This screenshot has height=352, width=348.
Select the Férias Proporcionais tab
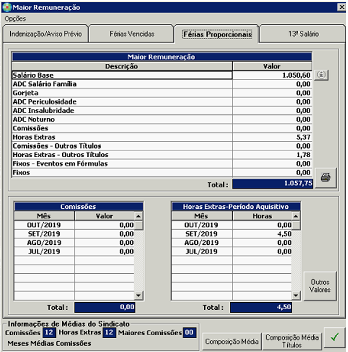(x=217, y=34)
